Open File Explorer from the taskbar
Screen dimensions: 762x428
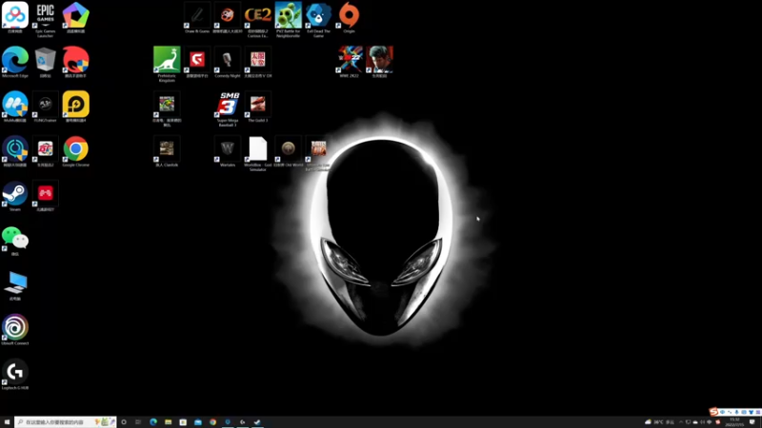[169, 422]
